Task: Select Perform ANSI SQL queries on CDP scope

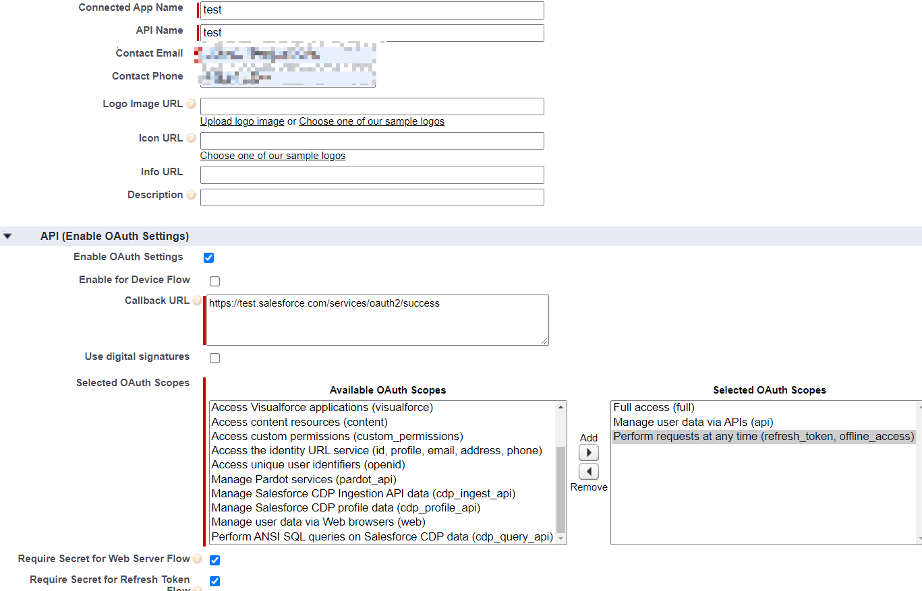Action: [382, 537]
